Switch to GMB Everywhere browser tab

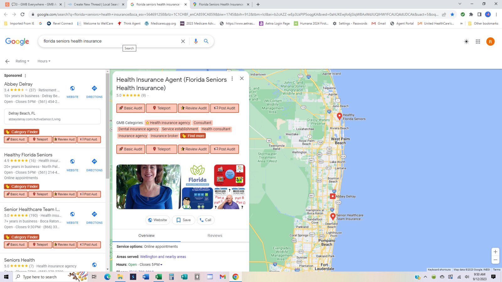pos(33,4)
